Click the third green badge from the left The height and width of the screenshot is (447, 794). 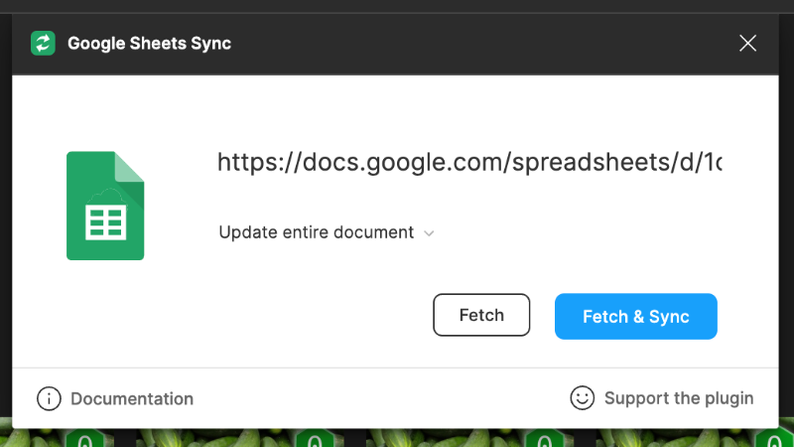point(543,439)
